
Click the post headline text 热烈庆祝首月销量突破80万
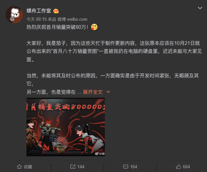click(57, 27)
